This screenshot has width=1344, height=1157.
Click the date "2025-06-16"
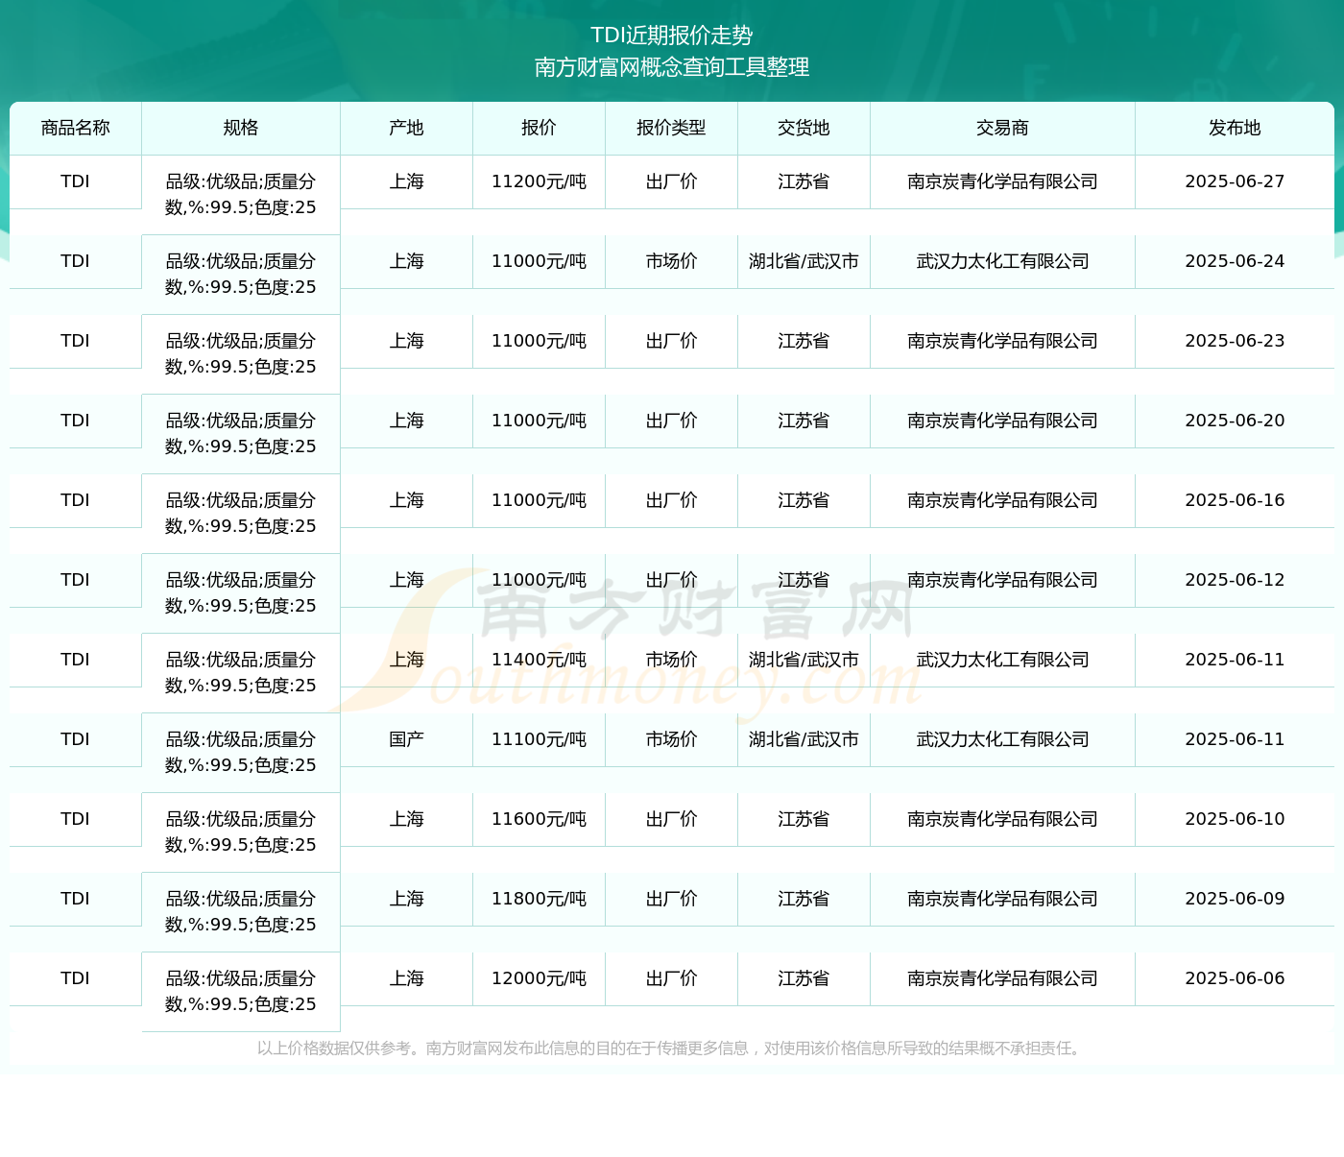click(1236, 500)
